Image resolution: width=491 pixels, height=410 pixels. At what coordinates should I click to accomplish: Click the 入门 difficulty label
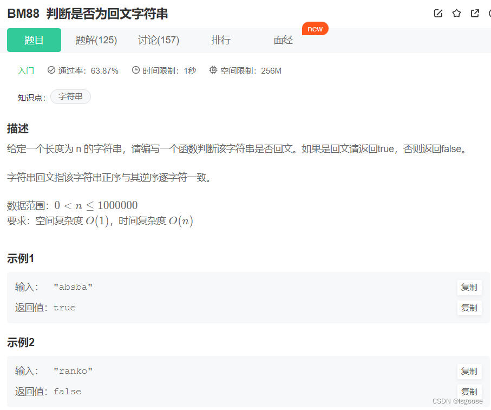[26, 70]
